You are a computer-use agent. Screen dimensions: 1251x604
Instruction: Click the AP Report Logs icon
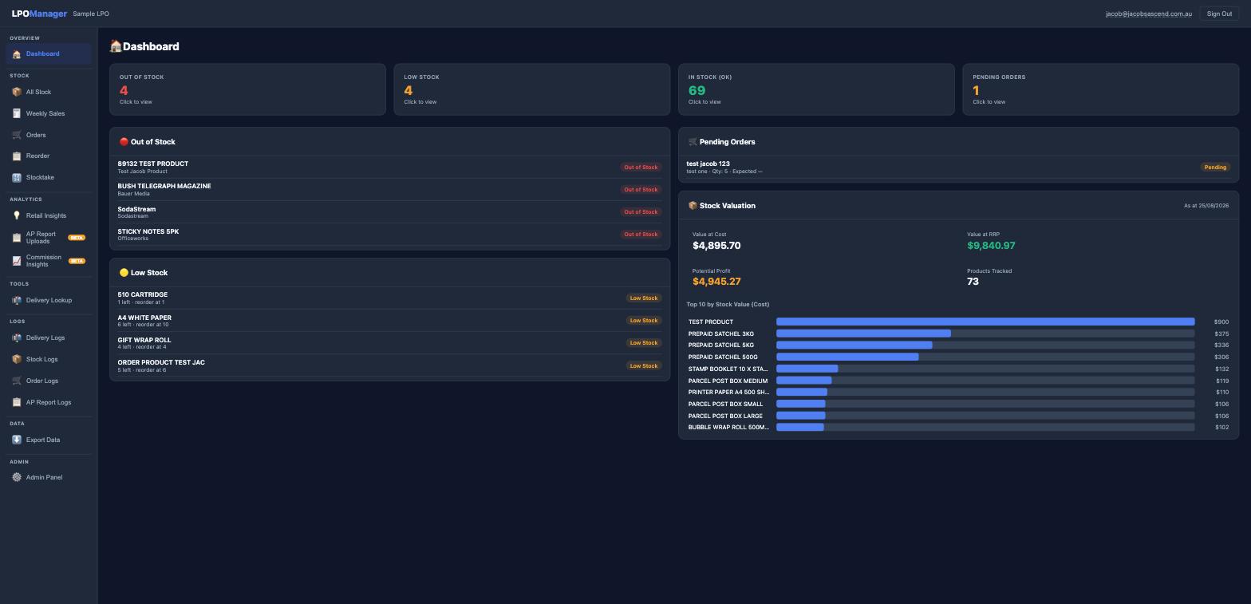(x=17, y=402)
